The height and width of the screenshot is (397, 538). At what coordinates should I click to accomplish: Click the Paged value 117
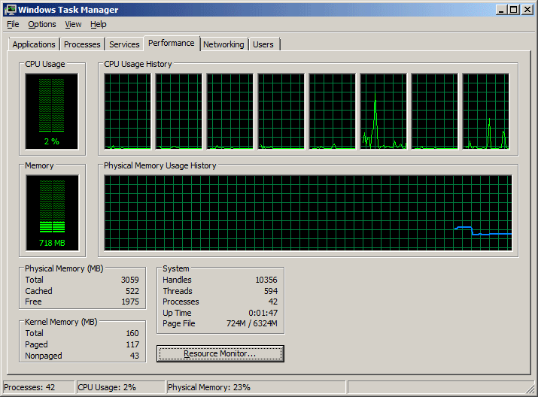(132, 344)
